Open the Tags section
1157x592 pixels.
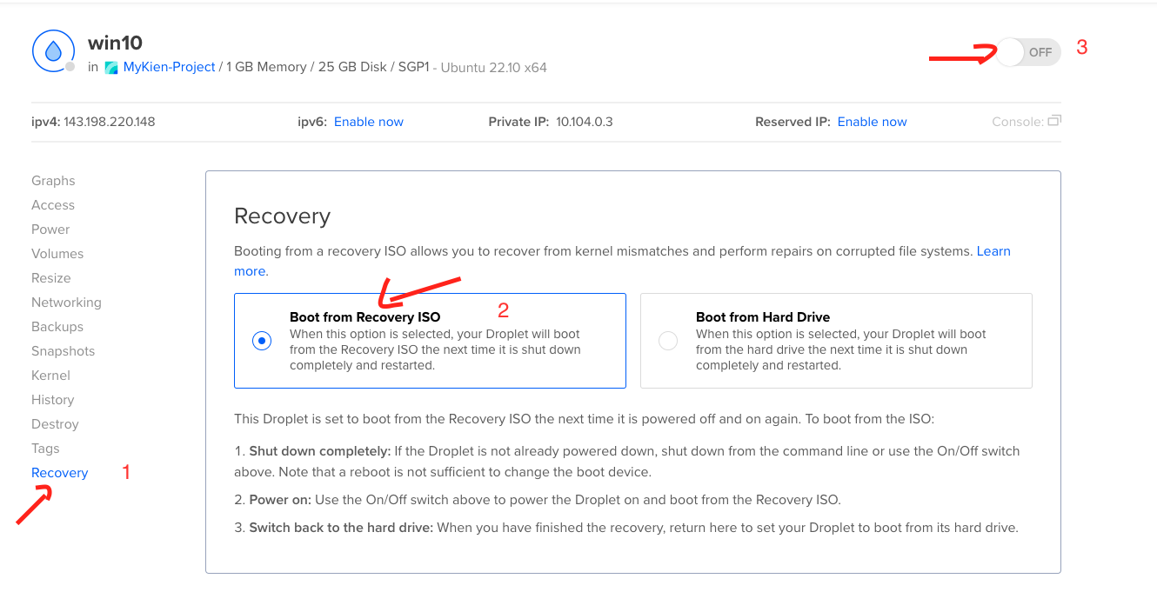(x=45, y=449)
